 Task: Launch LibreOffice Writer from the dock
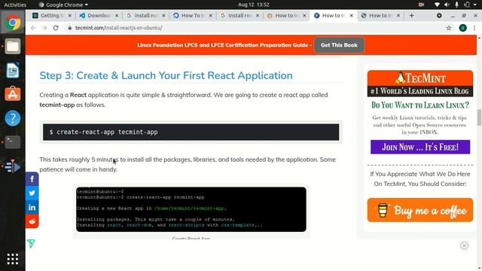click(x=13, y=70)
